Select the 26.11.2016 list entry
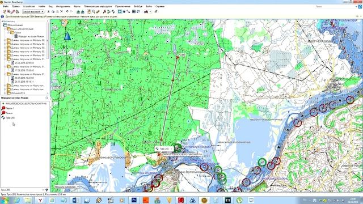The height and width of the screenshot is (204, 363). 24,82
